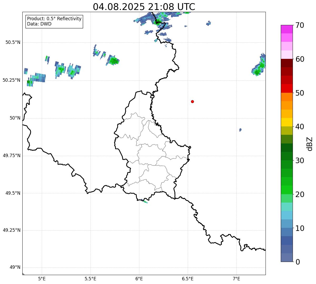Click the 49.5°N latitude label
Screen dimensions: 316x284
click(13, 193)
